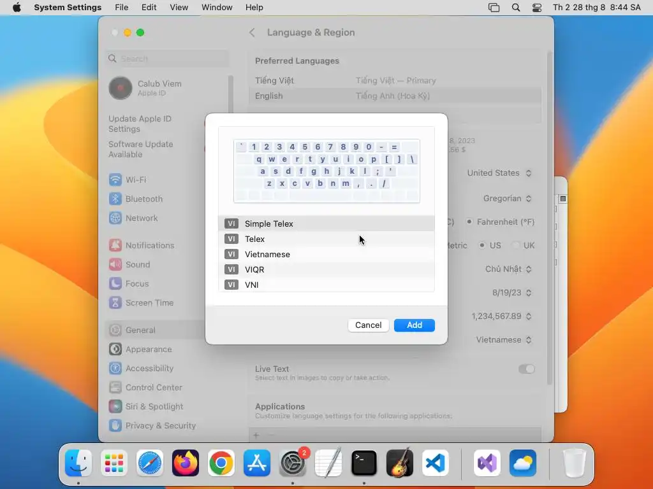
Task: Click the sidebar Search field
Action: pyautogui.click(x=168, y=59)
